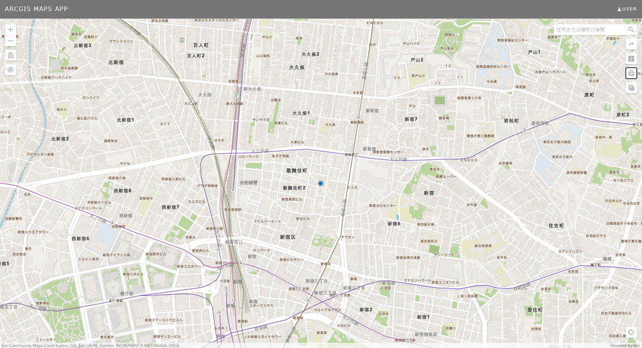Open the share arrow widget
The height and width of the screenshot is (348, 642).
631,44
